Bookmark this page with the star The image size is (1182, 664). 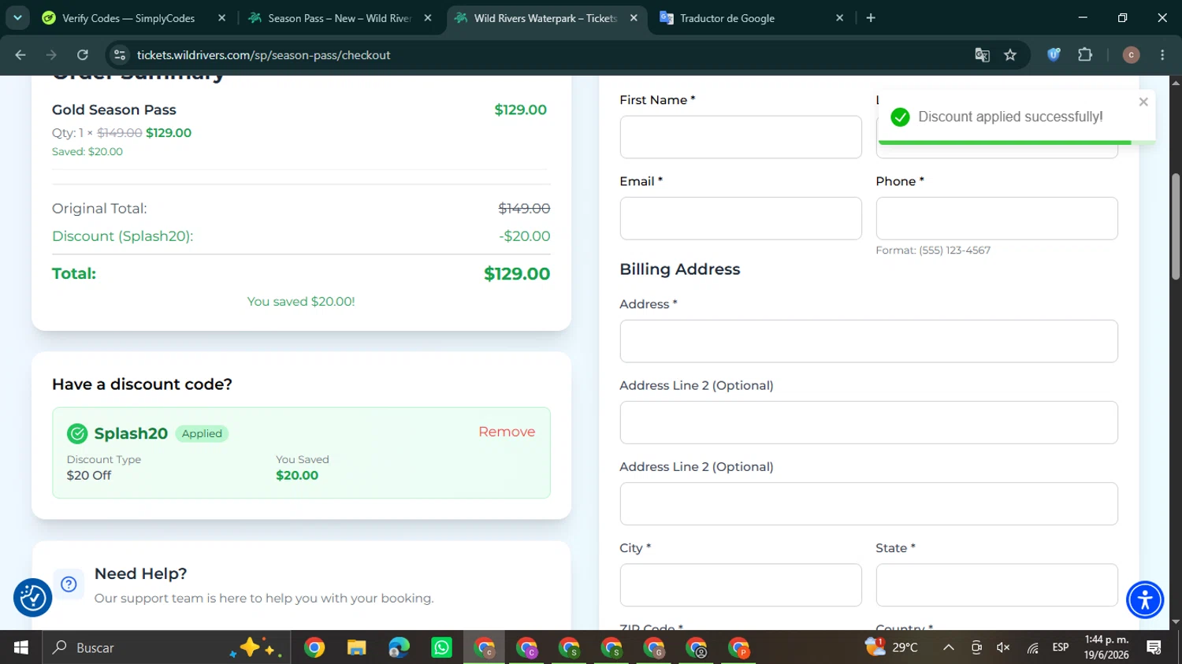(1010, 55)
